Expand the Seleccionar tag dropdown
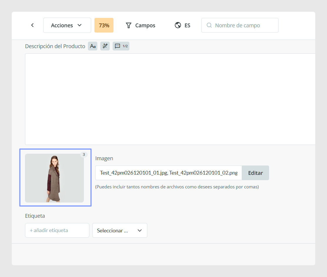 click(x=120, y=230)
